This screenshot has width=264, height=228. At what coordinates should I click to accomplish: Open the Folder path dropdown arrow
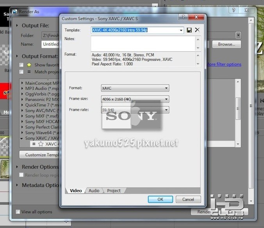coord(238,35)
